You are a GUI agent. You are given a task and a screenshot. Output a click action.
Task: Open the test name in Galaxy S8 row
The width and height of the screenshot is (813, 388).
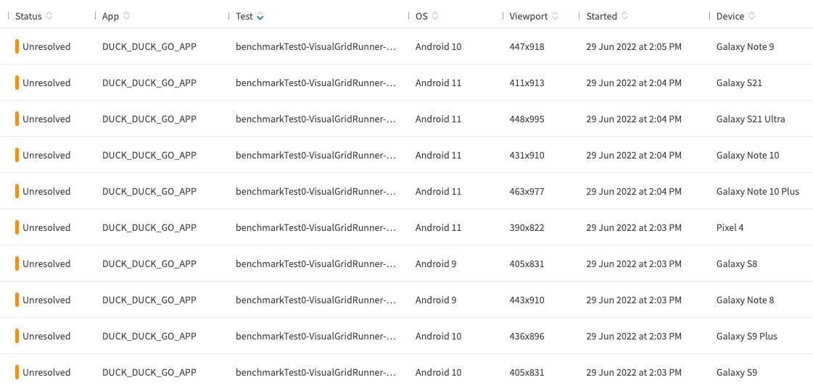(315, 263)
